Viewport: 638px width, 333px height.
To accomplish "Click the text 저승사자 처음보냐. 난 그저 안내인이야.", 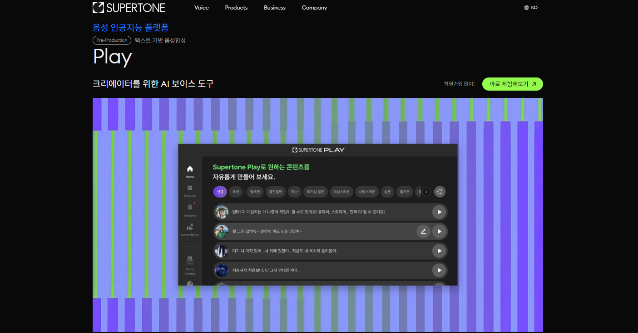I will 265,270.
